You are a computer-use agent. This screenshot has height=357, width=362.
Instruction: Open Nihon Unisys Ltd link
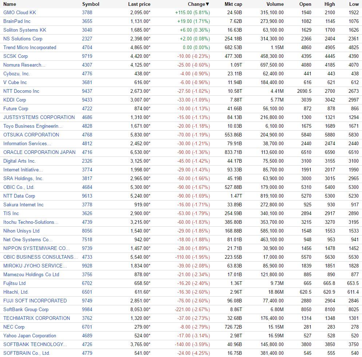(x=21, y=231)
